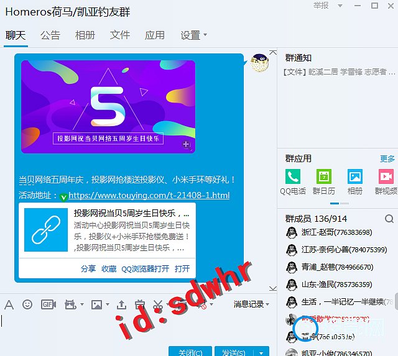Click avatar of 山东-渔民
The image size is (398, 356).
[292, 285]
